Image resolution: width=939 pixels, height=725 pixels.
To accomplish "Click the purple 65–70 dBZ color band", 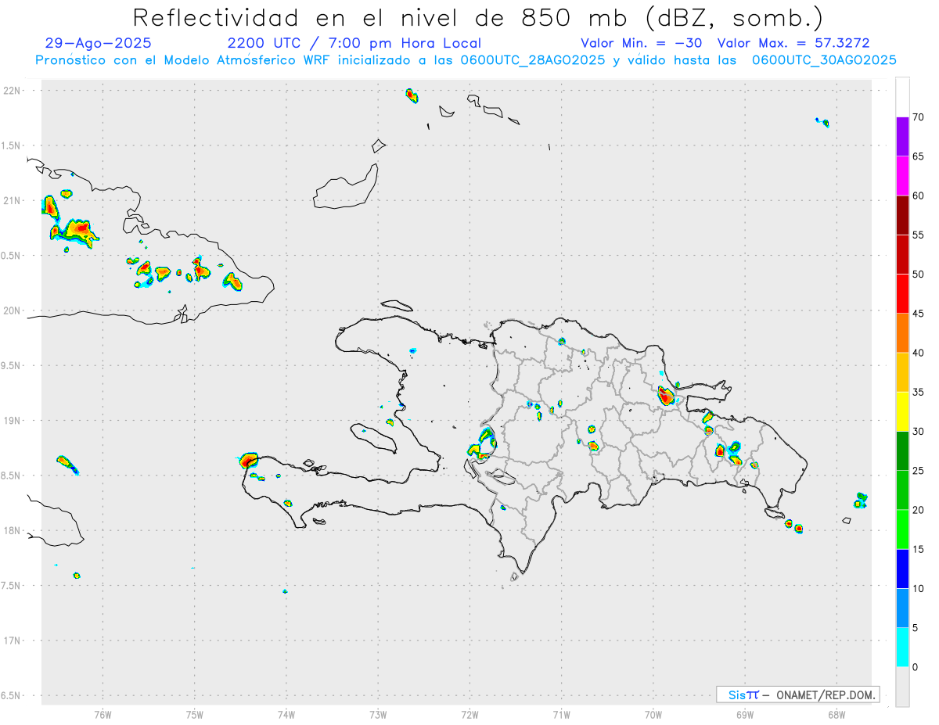I will tap(902, 137).
